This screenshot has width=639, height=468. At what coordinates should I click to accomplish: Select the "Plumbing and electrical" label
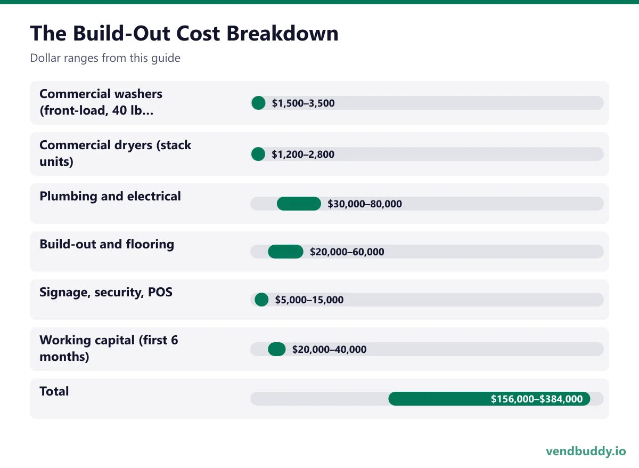click(x=110, y=196)
